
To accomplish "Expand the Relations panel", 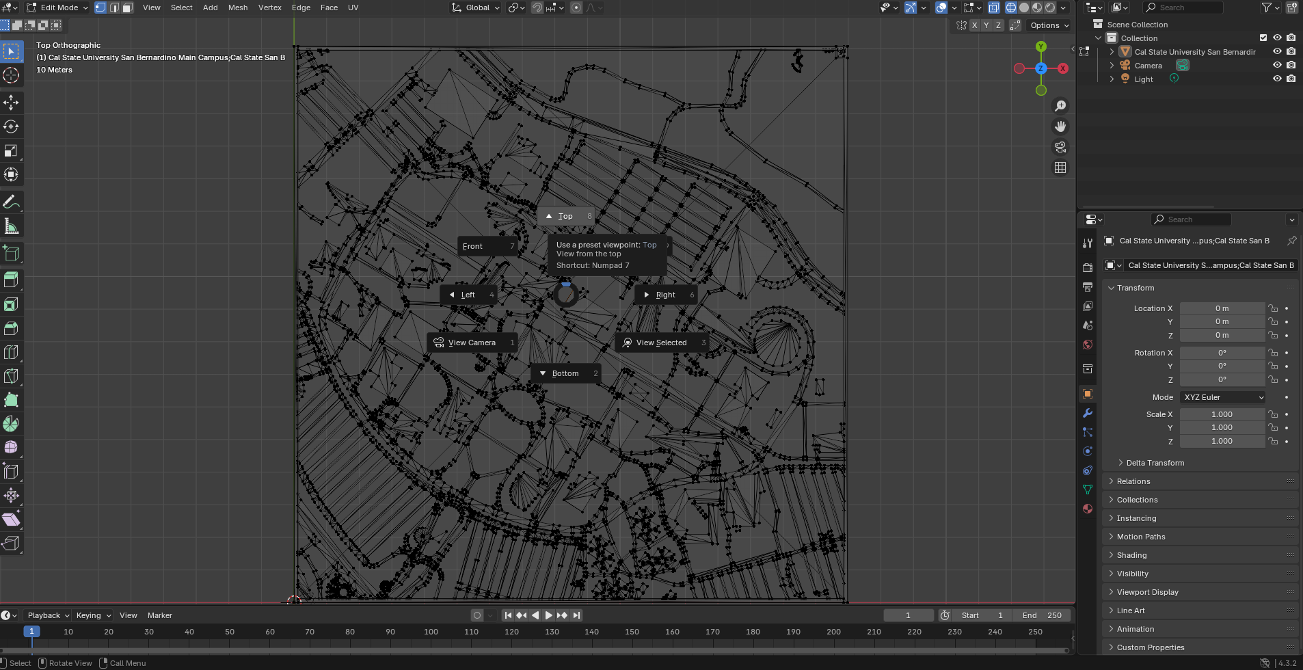I will [x=1133, y=481].
